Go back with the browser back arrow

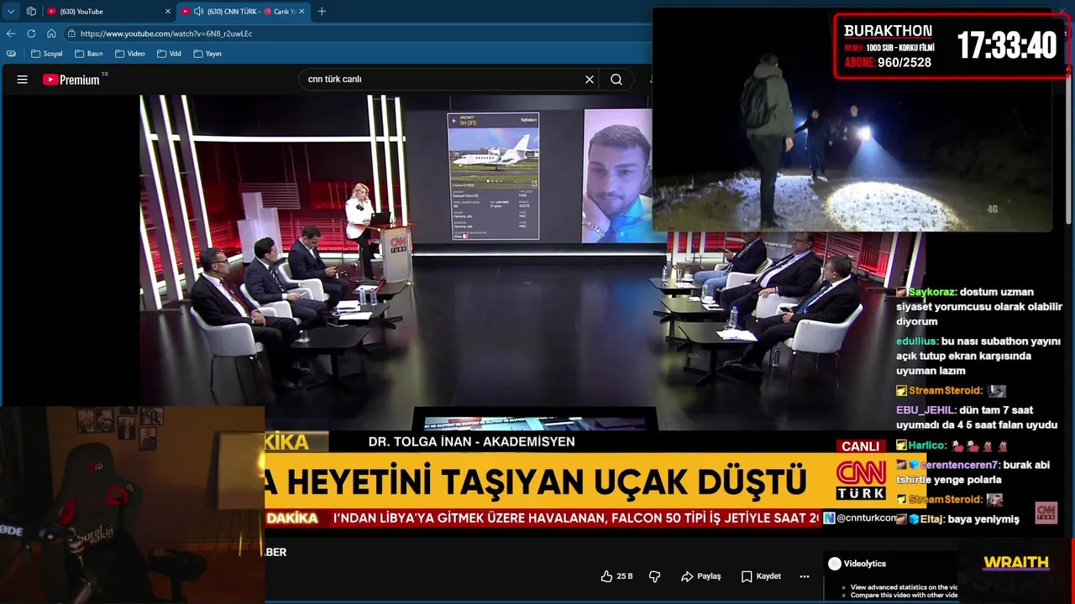[x=11, y=34]
